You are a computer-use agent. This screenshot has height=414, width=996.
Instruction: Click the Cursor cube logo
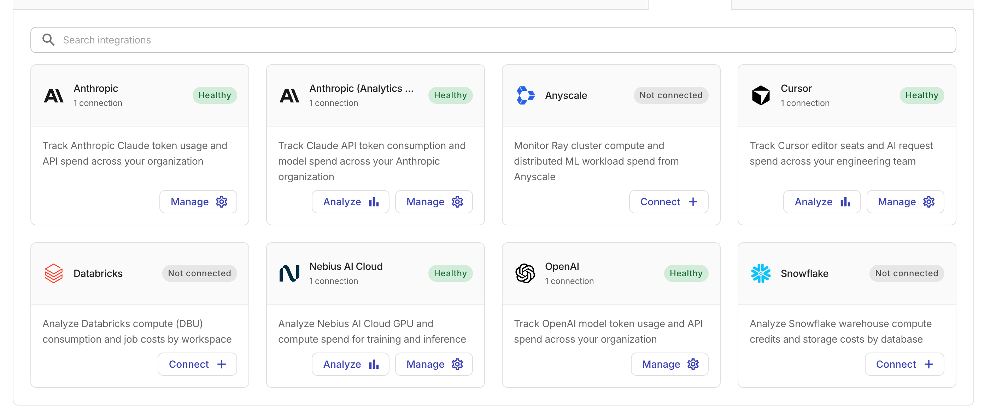point(761,95)
